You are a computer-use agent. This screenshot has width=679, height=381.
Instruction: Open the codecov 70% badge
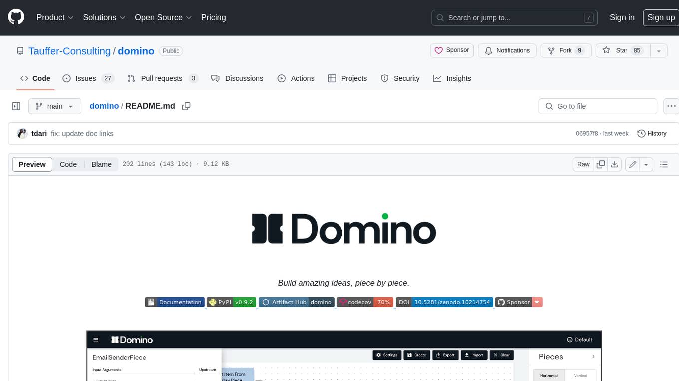tap(365, 302)
